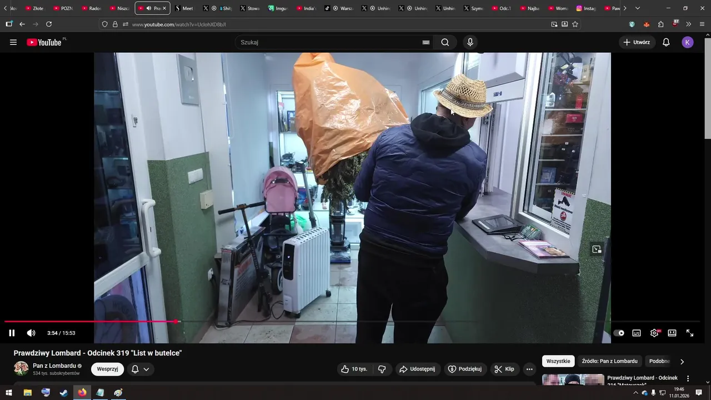
Task: Click the youtube.com address bar
Action: click(339, 24)
